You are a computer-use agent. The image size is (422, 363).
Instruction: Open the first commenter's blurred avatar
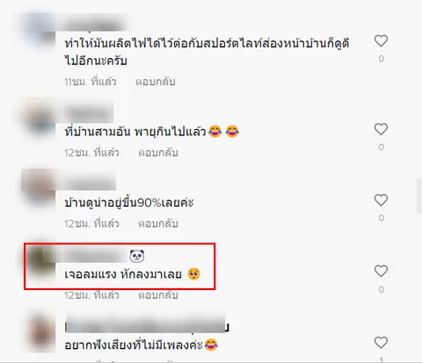tap(40, 33)
